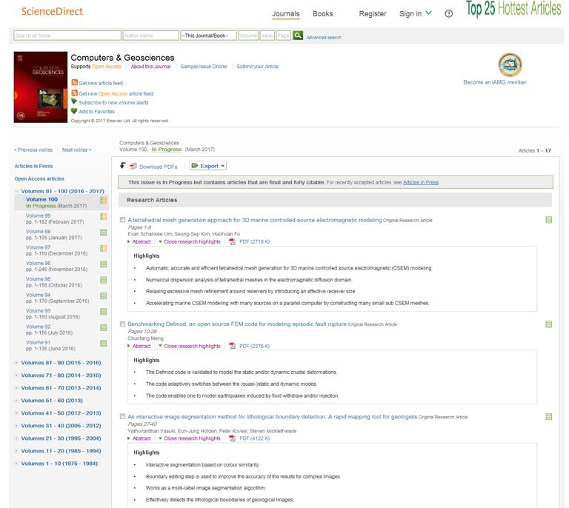Open the Articles in Press link
Screen dimensions: 569x508
33,166
